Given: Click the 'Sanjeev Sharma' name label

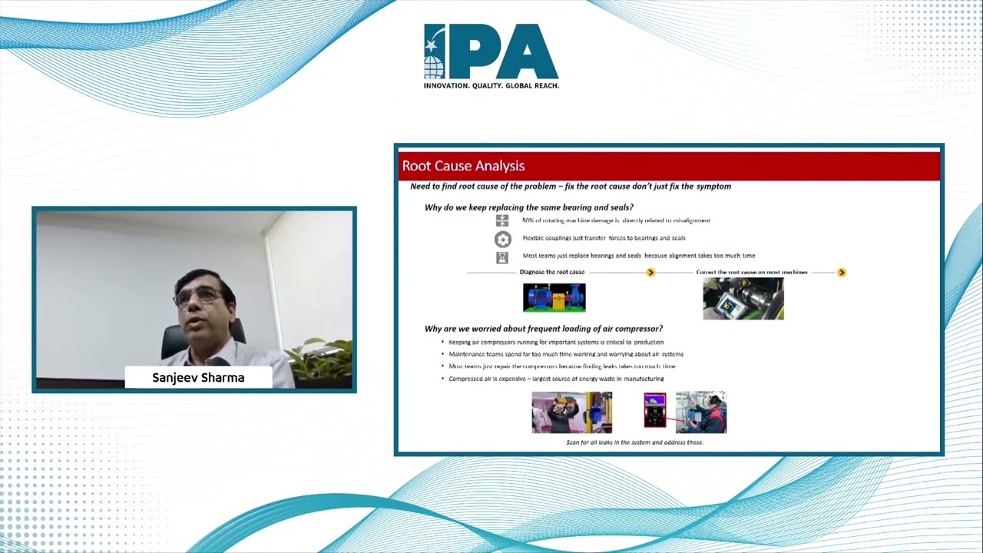Looking at the screenshot, I should (198, 378).
